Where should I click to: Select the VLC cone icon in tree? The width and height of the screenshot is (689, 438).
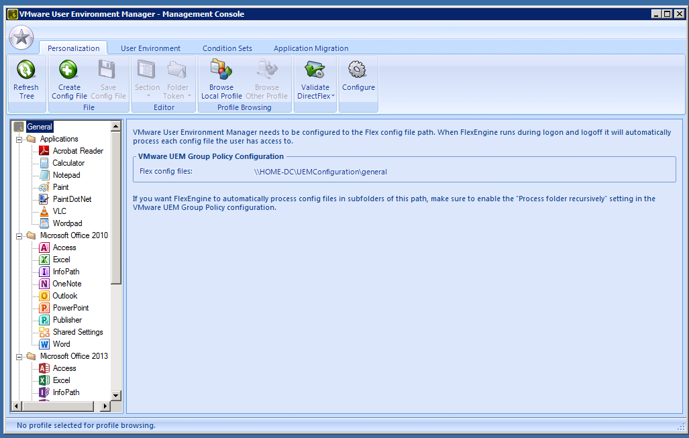coord(44,211)
